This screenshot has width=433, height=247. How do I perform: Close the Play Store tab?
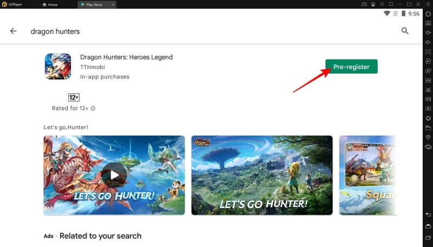pos(113,4)
